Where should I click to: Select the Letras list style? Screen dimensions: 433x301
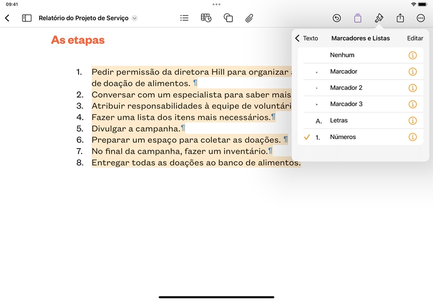360,121
